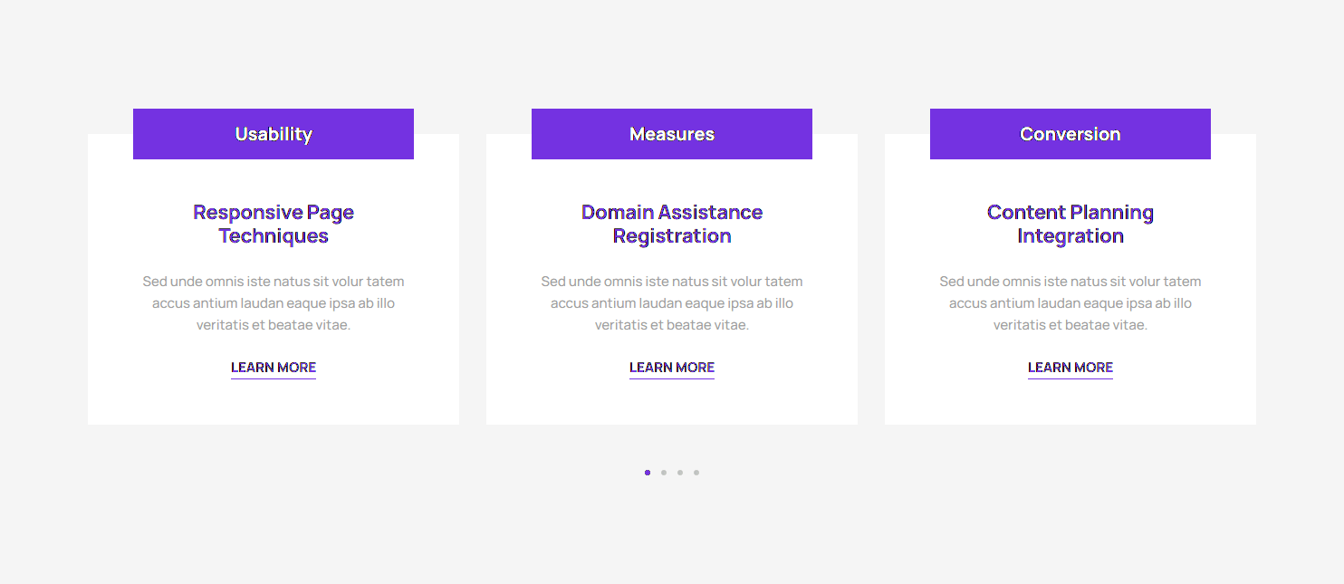The height and width of the screenshot is (584, 1344).
Task: Click the Conversion purple header label
Action: coord(1070,134)
